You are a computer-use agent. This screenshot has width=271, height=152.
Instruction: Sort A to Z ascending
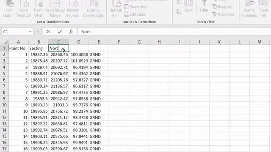point(179,3)
